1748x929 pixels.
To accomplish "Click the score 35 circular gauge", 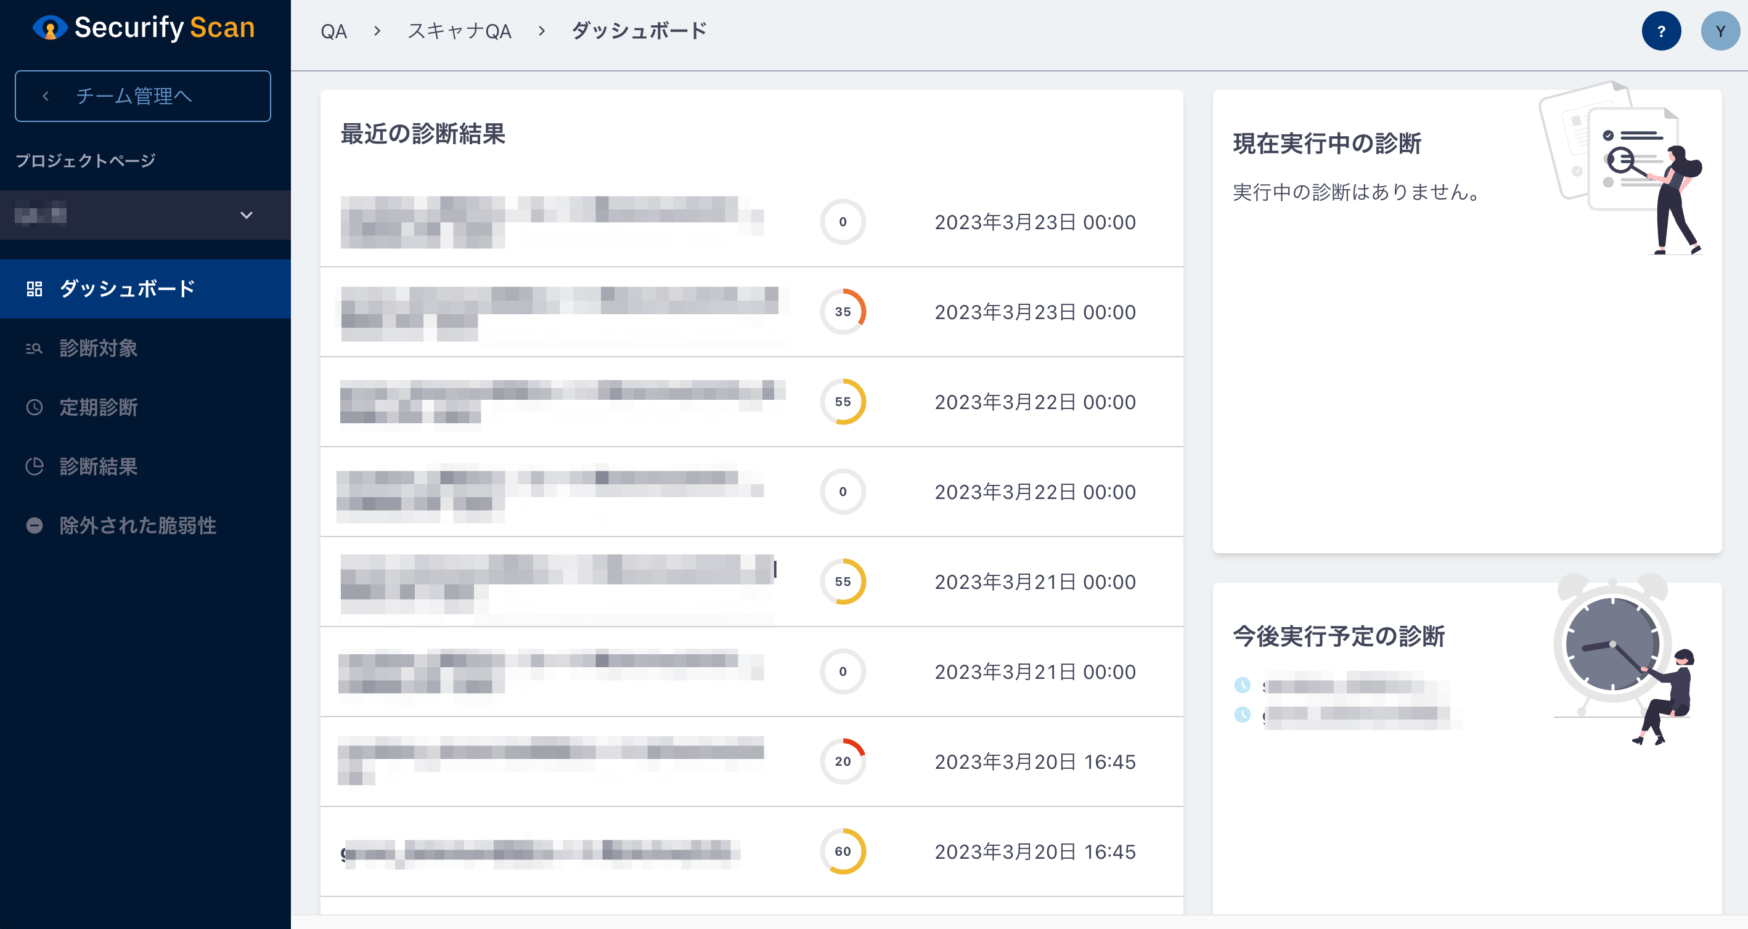I will (842, 312).
